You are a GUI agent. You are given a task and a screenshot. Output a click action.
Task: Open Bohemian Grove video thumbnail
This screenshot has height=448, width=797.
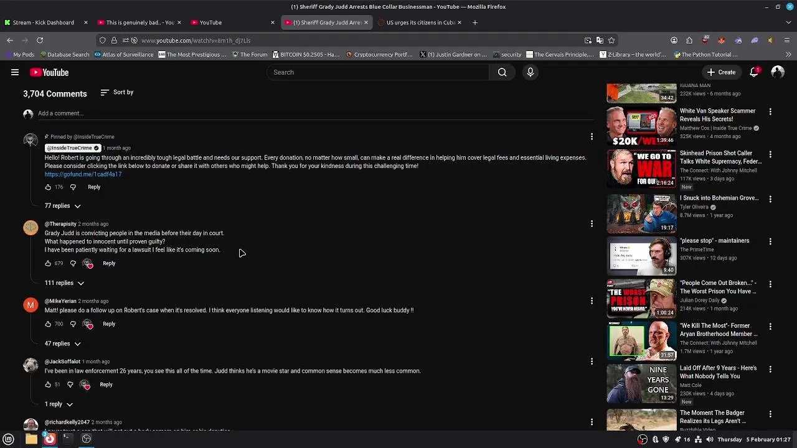coord(641,213)
